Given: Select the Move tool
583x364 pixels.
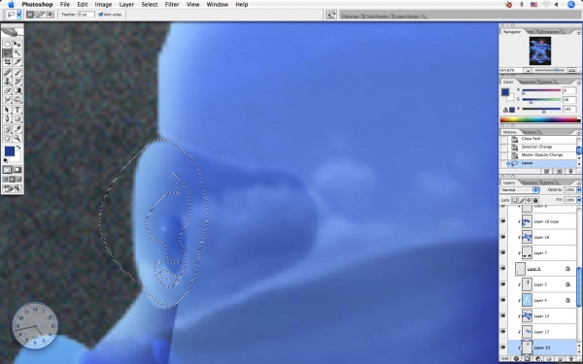Looking at the screenshot, I should click(x=17, y=45).
